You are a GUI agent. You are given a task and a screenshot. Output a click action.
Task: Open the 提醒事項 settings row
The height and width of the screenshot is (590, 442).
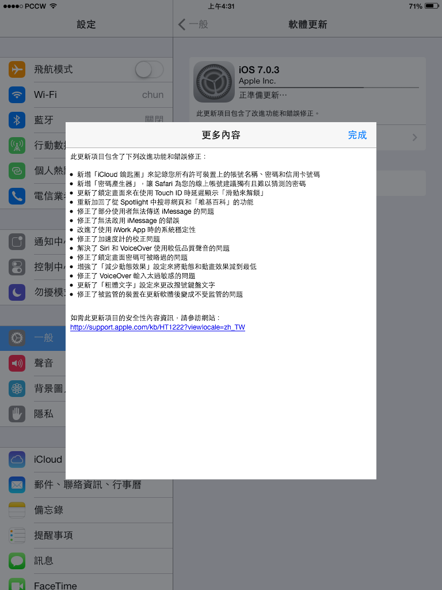(86, 535)
